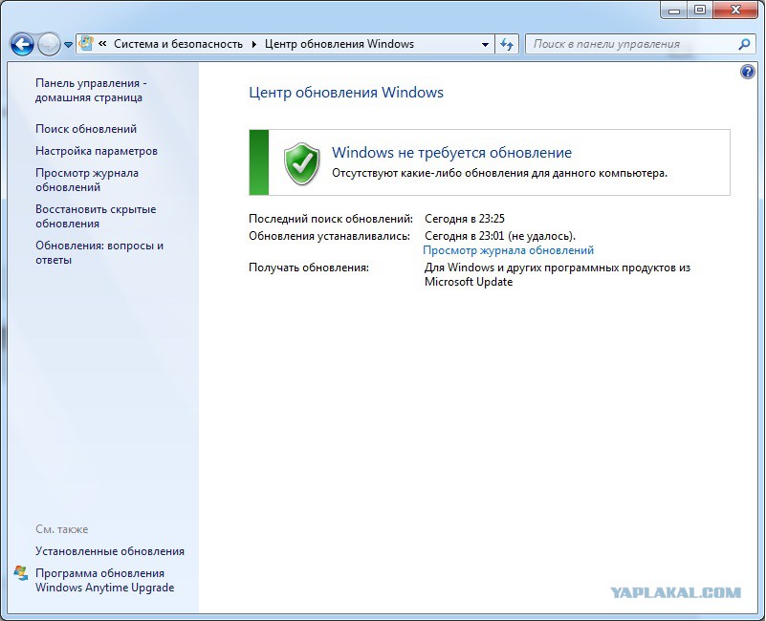The height and width of the screenshot is (621, 766).
Task: Select the 'Центр обновления Windows' breadcrumb
Action: pos(339,44)
